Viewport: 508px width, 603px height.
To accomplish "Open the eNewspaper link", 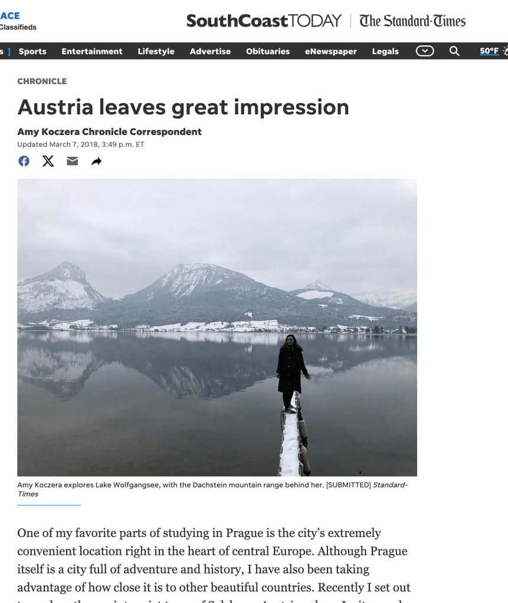I will [x=330, y=51].
